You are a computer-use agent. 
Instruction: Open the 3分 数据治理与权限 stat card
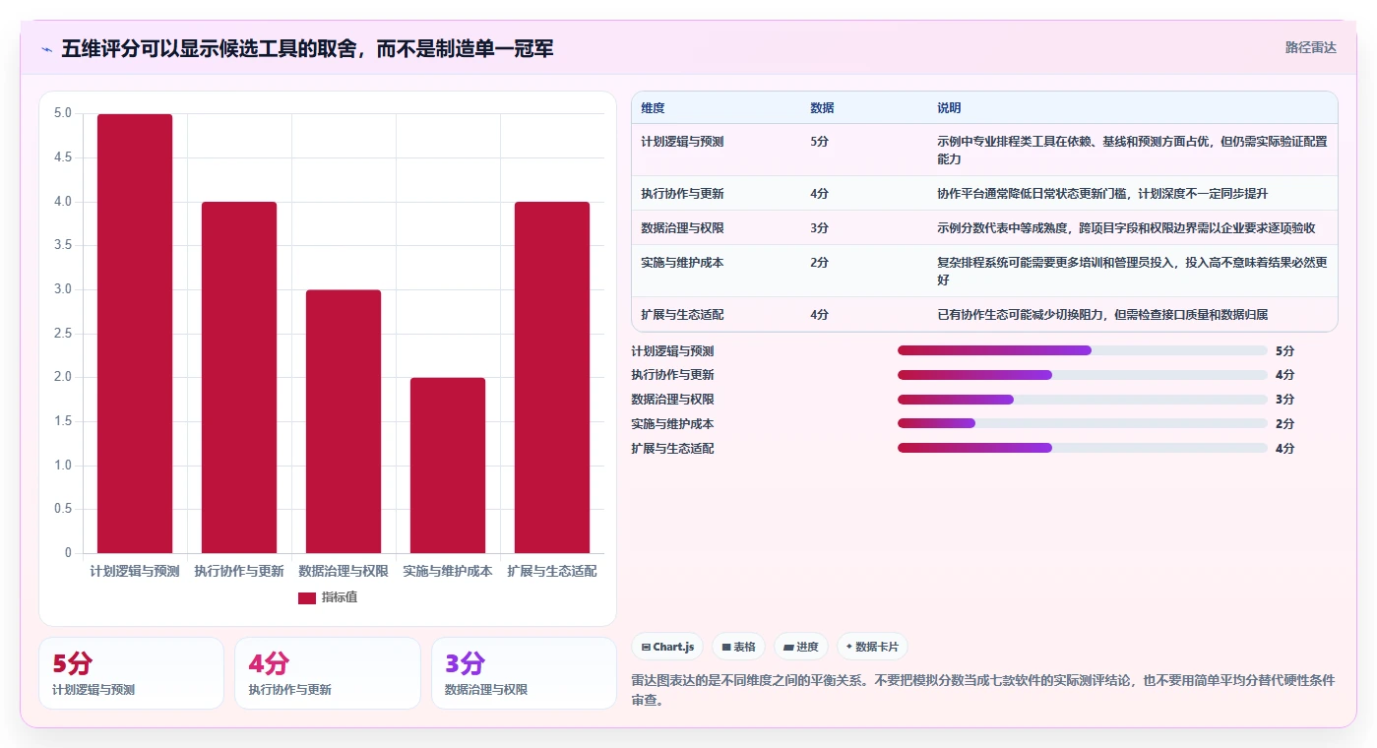coord(524,673)
